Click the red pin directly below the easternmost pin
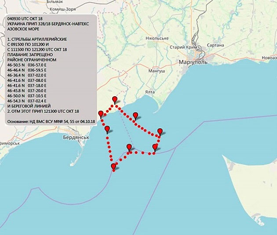This screenshot has width=277, height=235. [x=155, y=147]
